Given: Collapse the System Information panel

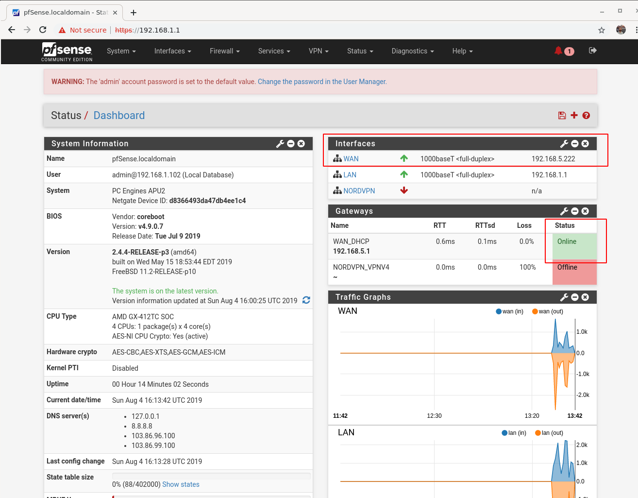Looking at the screenshot, I should 290,143.
